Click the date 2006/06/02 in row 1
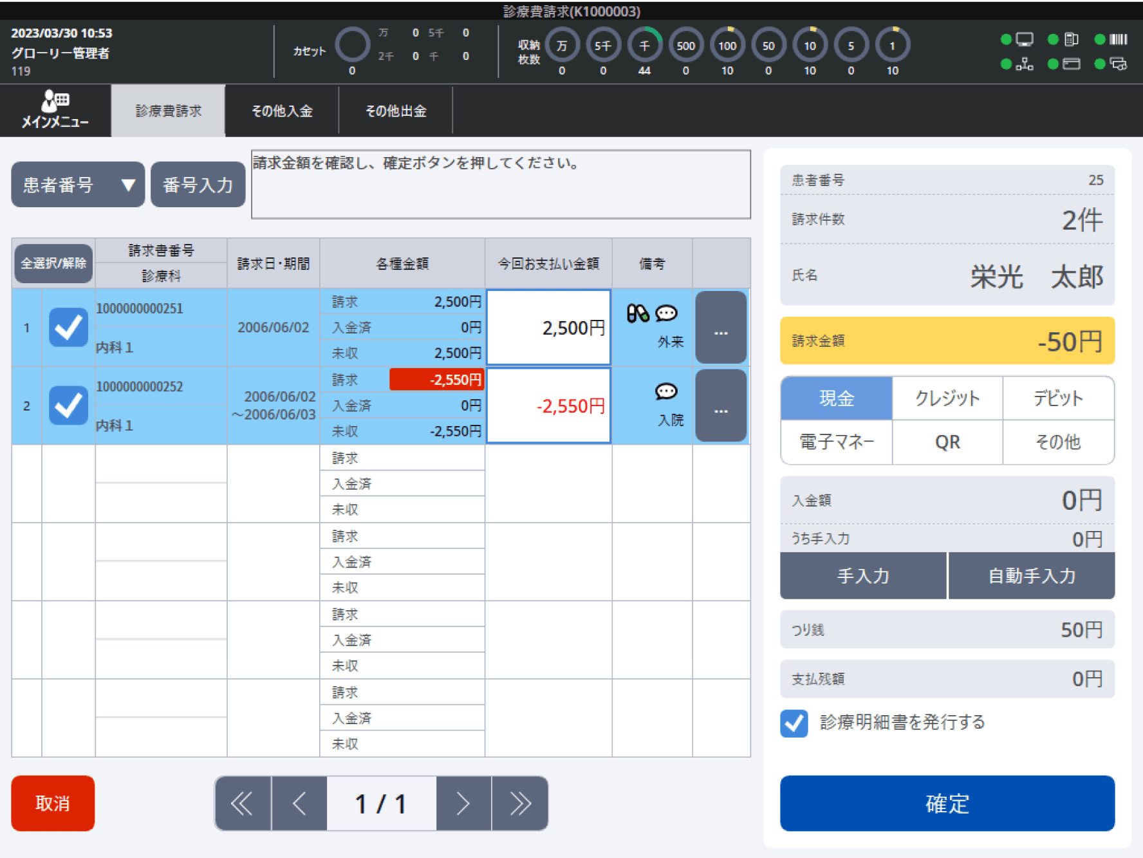 pos(273,327)
